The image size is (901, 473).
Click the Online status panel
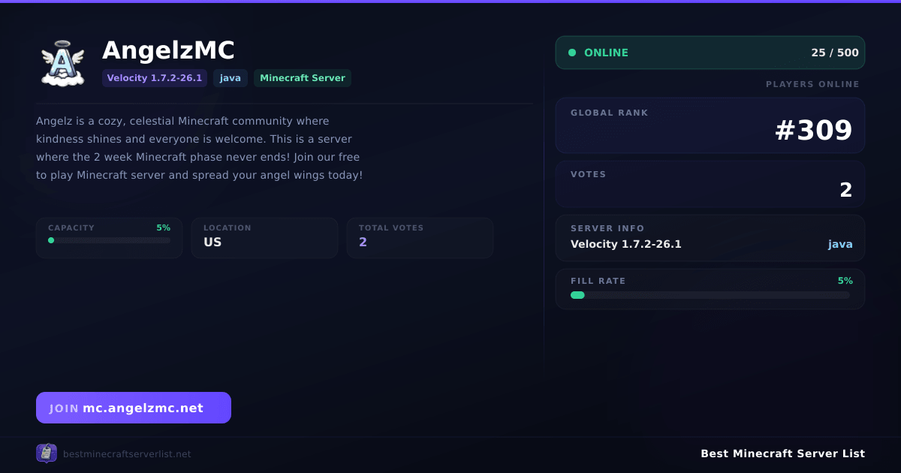point(710,53)
